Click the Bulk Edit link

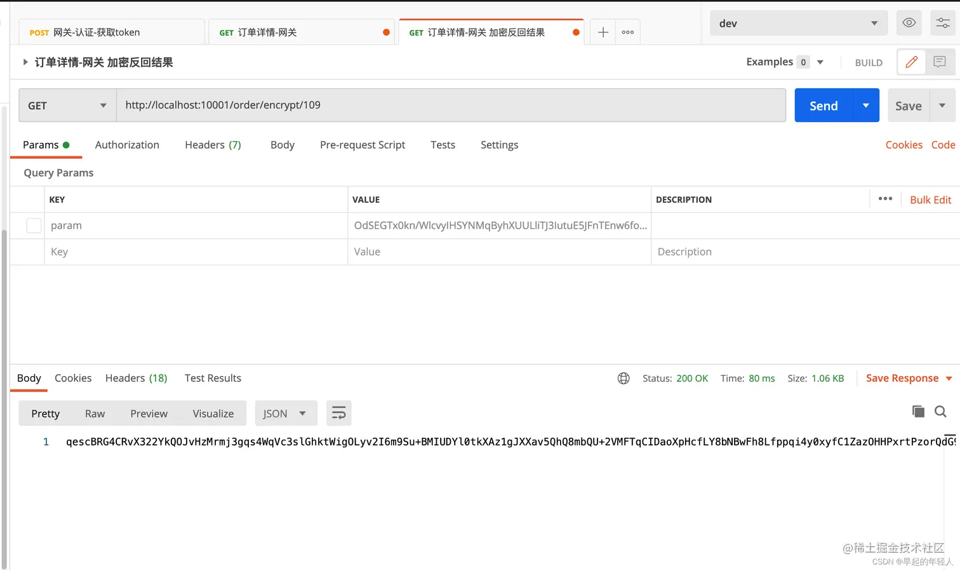(930, 200)
